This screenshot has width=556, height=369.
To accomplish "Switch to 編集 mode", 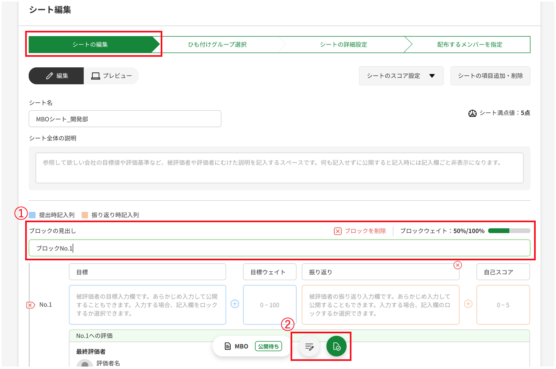I will tap(56, 76).
